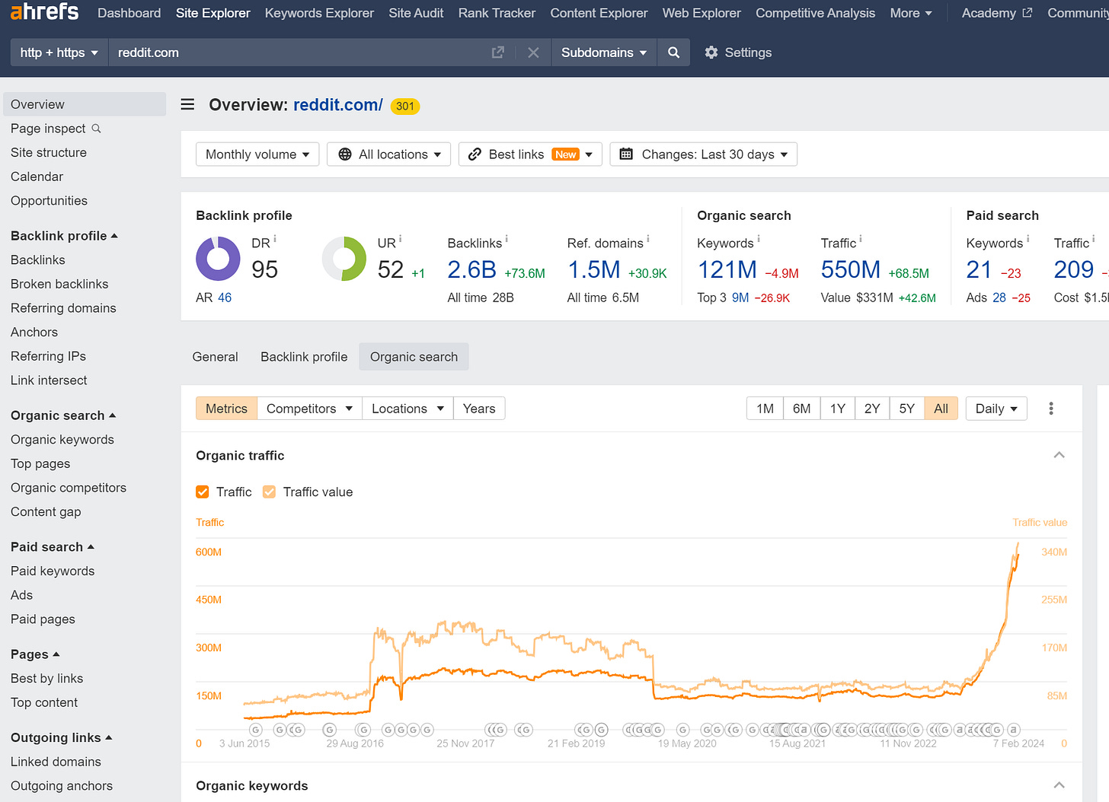This screenshot has width=1109, height=802.
Task: Click the UR donut chart
Action: point(344,259)
